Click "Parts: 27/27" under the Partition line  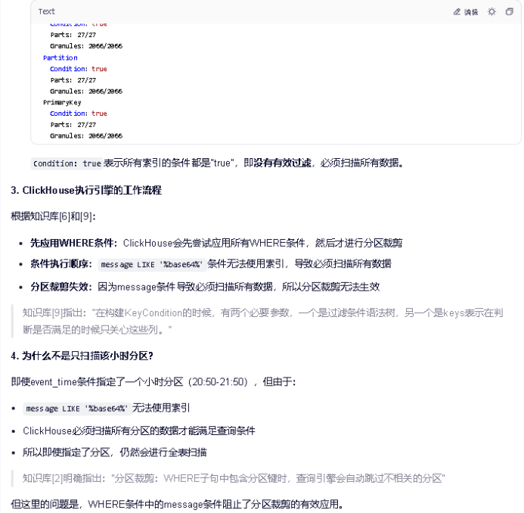click(x=73, y=80)
